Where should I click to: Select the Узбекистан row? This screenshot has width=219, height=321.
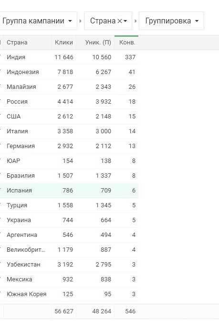tap(69, 265)
